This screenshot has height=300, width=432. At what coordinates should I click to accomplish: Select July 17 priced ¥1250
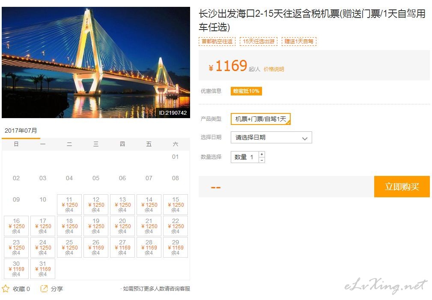click(43, 226)
